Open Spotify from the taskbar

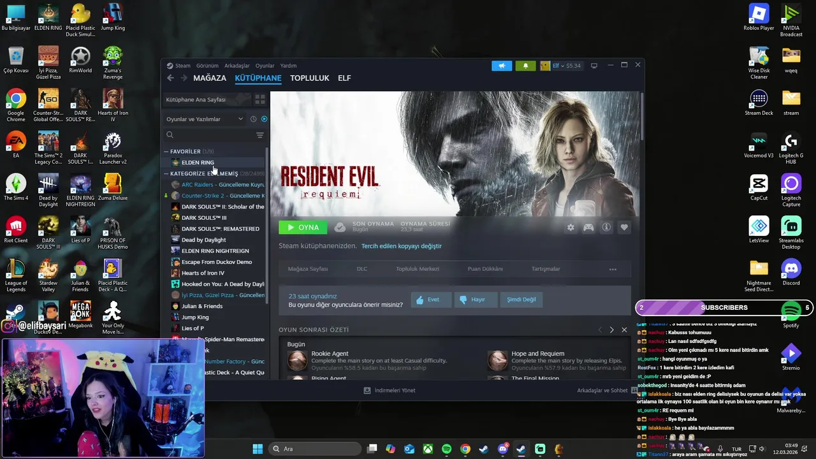click(446, 449)
